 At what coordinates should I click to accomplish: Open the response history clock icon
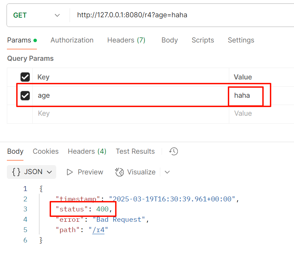174,152
